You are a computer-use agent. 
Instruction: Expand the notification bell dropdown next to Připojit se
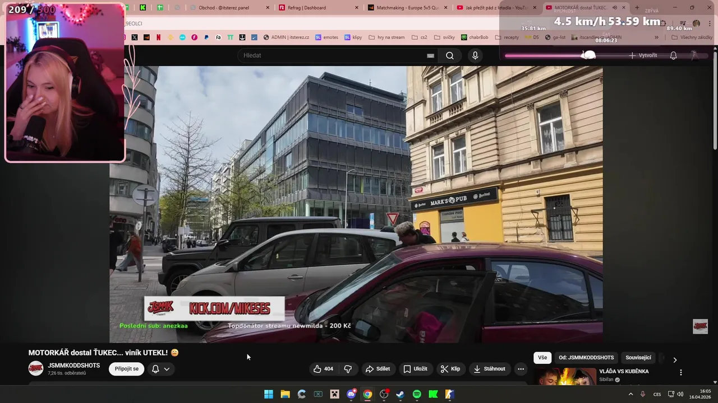tap(160, 369)
